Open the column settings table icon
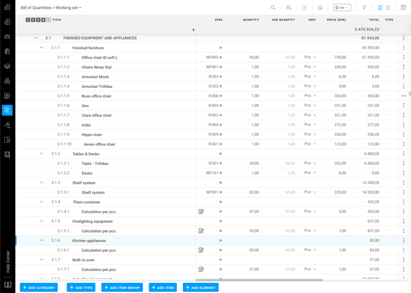This screenshot has height=293, width=411. (403, 8)
